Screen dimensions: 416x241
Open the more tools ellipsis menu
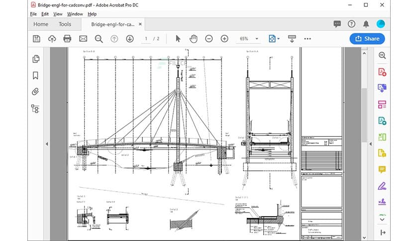click(x=308, y=39)
